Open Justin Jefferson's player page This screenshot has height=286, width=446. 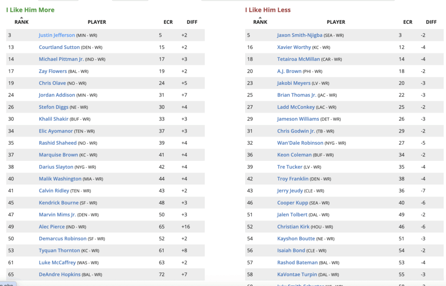pos(57,35)
